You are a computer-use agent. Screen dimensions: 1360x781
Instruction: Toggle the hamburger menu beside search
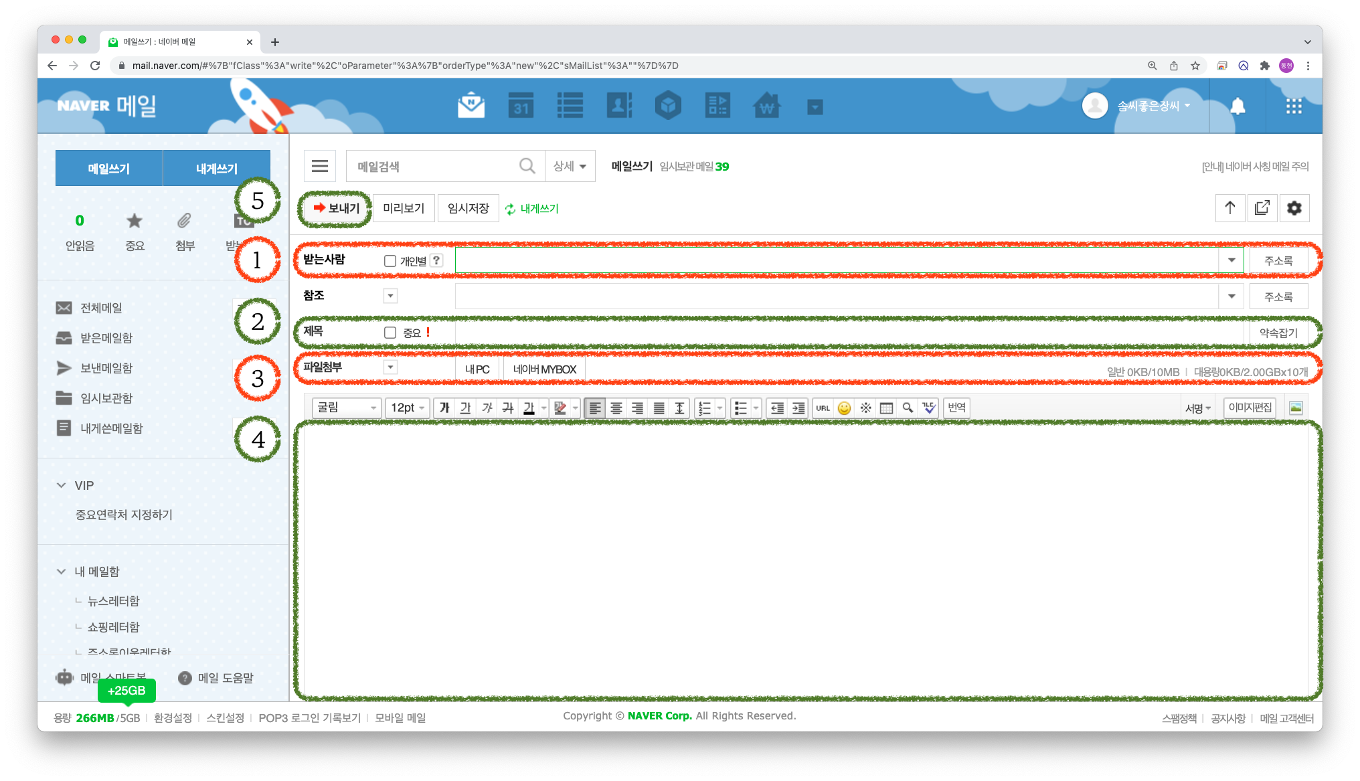(x=320, y=166)
